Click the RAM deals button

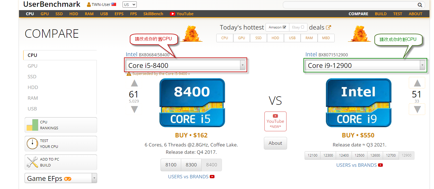309,38
